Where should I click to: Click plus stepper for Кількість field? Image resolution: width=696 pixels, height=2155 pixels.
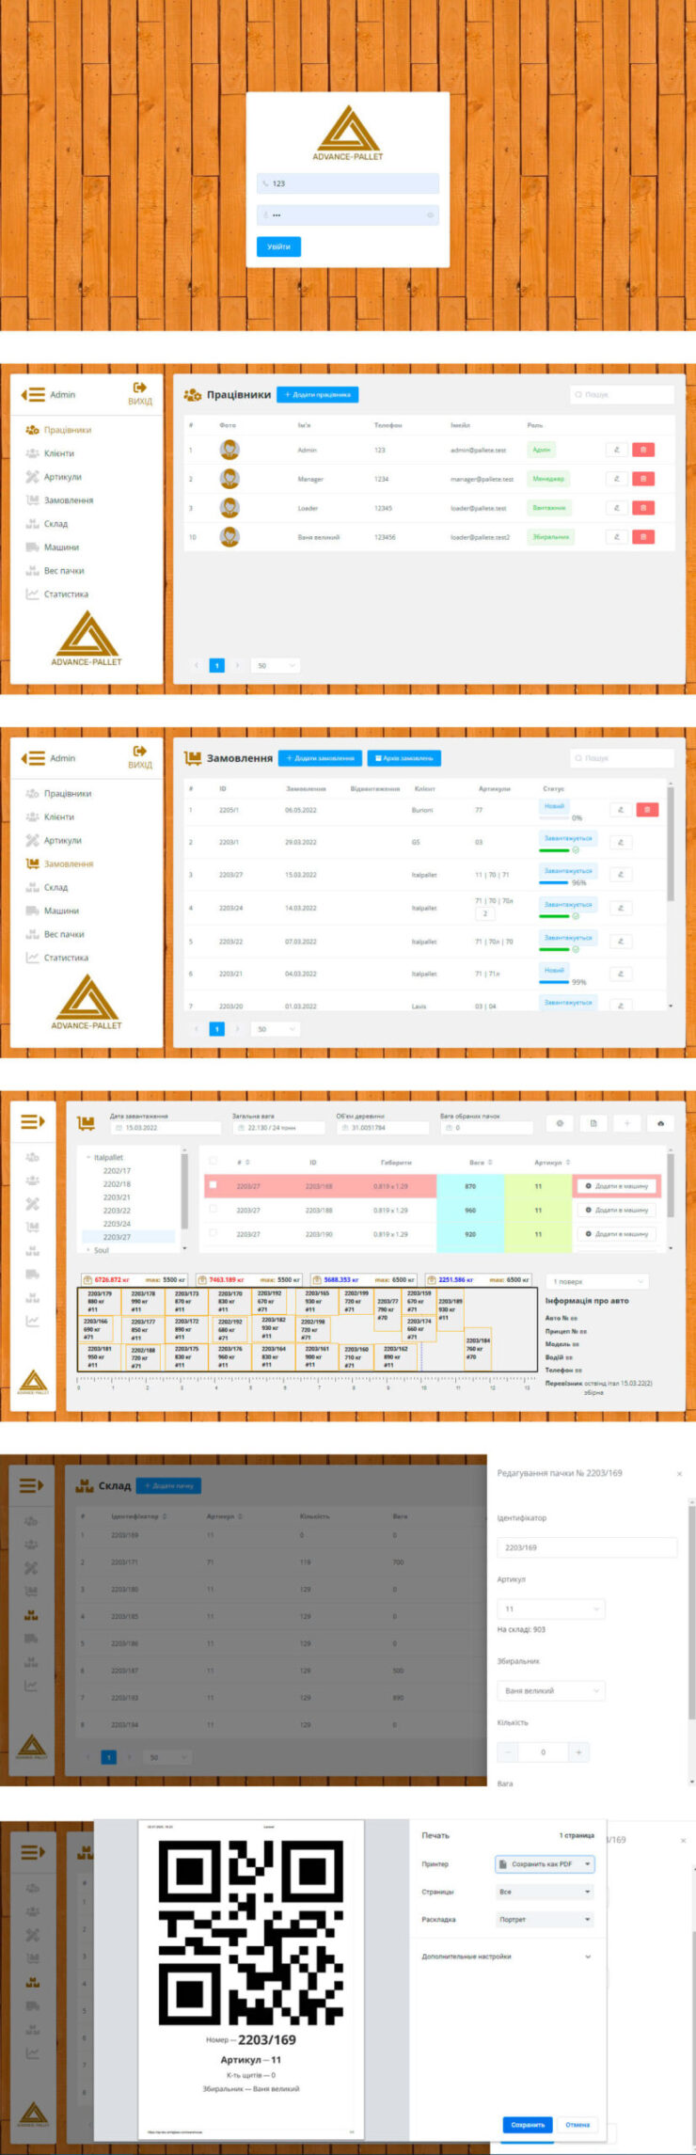pyautogui.click(x=579, y=1751)
